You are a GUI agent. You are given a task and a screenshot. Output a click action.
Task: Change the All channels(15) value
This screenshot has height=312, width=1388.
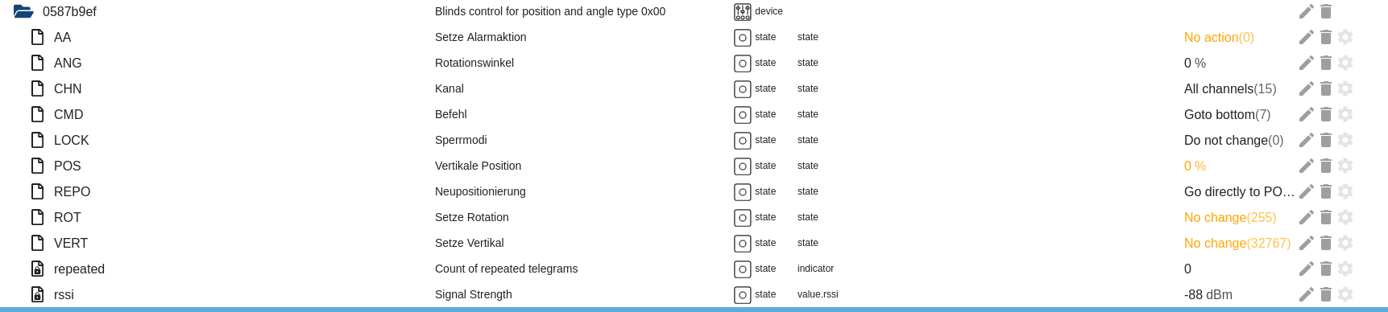[x=1230, y=88]
